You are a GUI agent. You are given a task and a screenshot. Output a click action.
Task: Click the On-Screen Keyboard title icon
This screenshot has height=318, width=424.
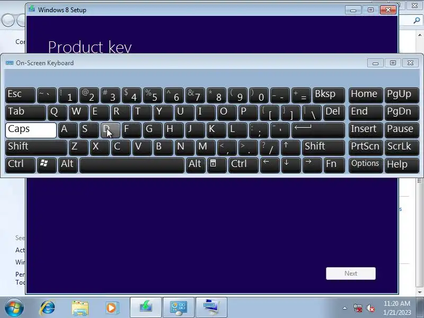[10, 63]
